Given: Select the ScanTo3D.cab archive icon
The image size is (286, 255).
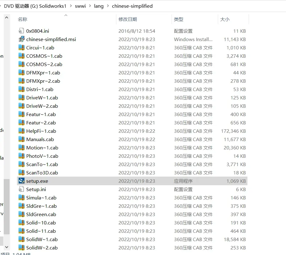Looking at the screenshot, I should [x=21, y=173].
